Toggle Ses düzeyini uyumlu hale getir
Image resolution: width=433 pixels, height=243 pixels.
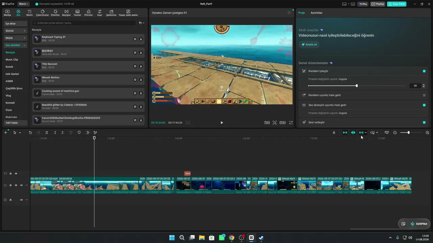click(424, 105)
